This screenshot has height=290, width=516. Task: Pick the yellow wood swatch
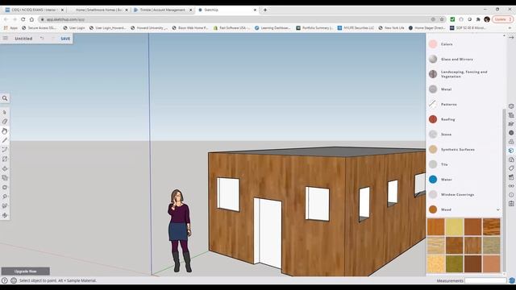tap(454, 226)
